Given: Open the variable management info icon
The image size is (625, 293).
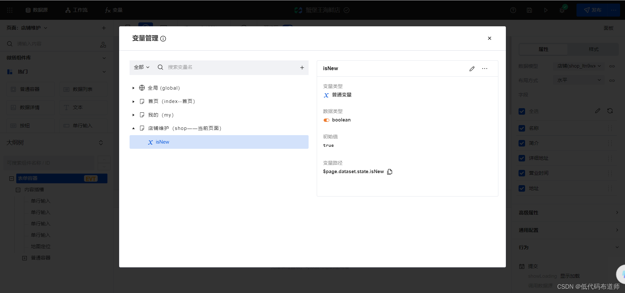Looking at the screenshot, I should coord(163,39).
